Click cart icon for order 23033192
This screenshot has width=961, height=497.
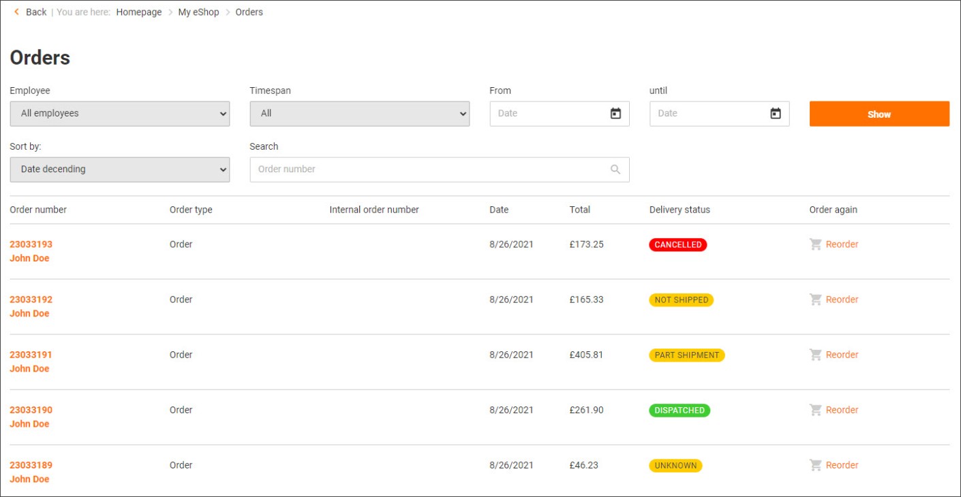(x=815, y=300)
